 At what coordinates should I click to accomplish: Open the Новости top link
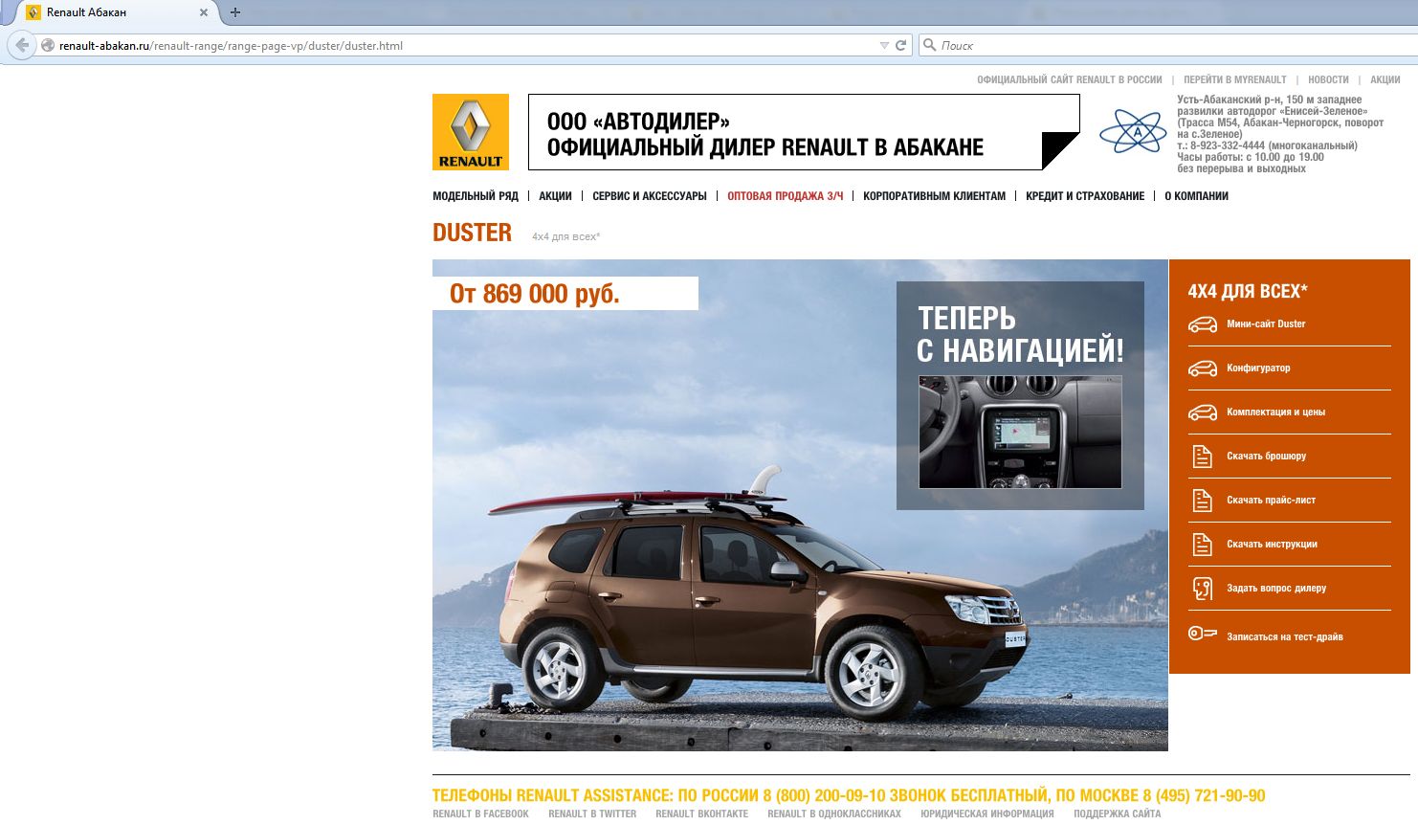1328,80
